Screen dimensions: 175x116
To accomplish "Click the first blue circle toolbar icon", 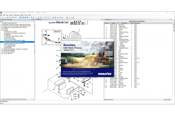I will pyautogui.click(x=23, y=18).
